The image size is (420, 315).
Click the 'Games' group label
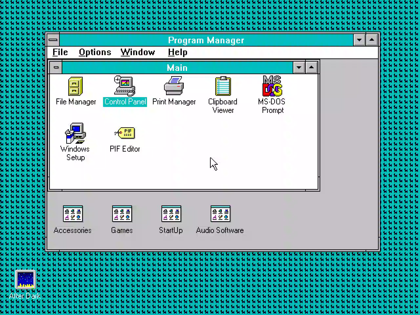point(122,230)
